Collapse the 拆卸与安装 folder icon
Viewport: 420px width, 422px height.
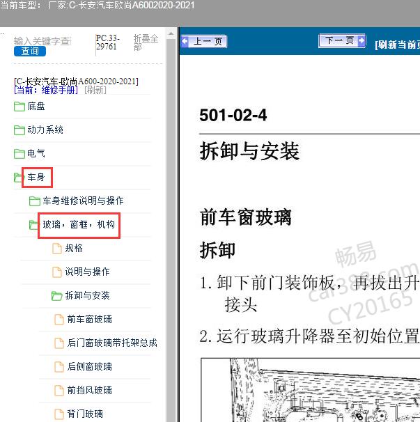click(x=57, y=295)
